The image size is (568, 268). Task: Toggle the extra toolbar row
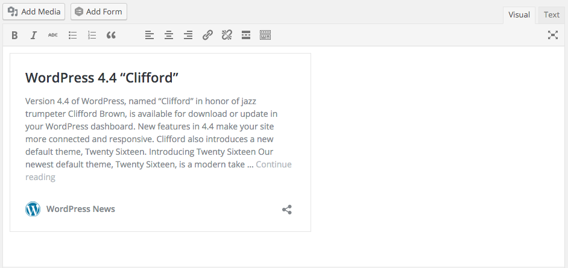pos(265,36)
